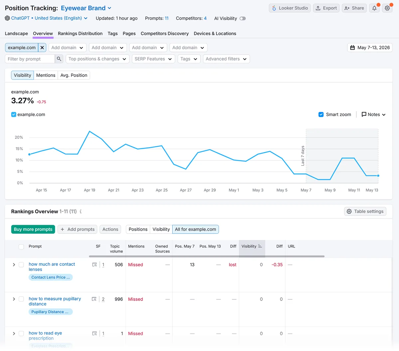Viewport: 399px width, 351px height.
Task: Click SF icon for contact lenses row
Action: (94, 265)
